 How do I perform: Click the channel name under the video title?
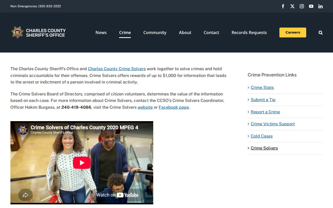52,133
